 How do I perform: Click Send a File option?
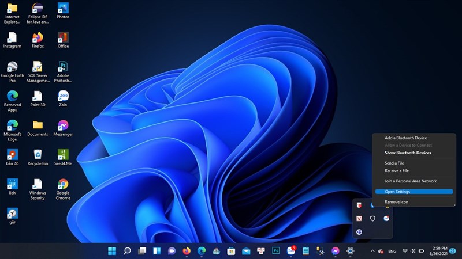(x=394, y=163)
